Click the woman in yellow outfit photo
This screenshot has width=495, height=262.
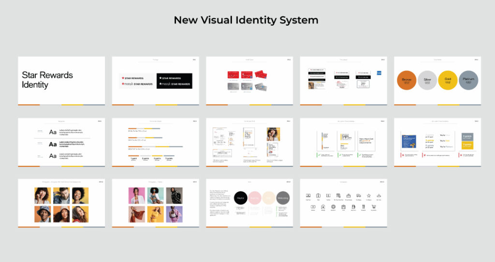tap(155, 214)
